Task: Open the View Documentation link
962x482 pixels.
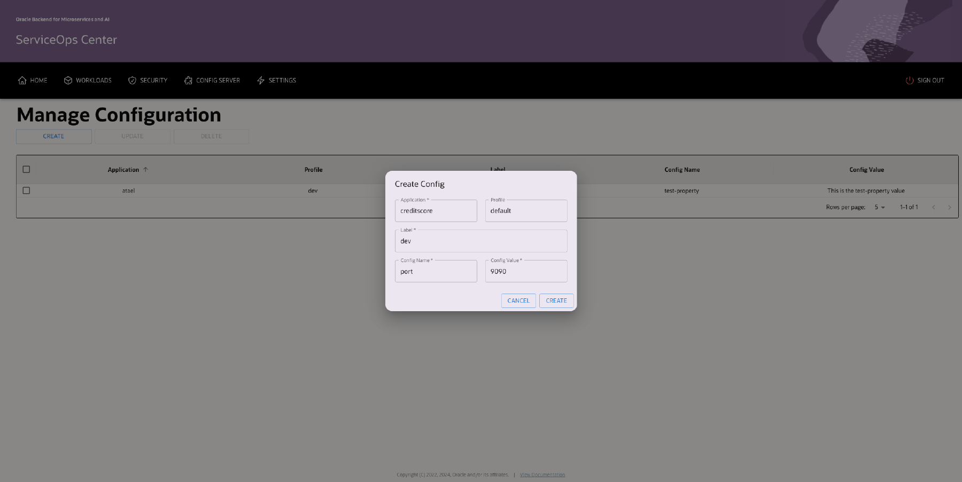Action: [x=542, y=474]
